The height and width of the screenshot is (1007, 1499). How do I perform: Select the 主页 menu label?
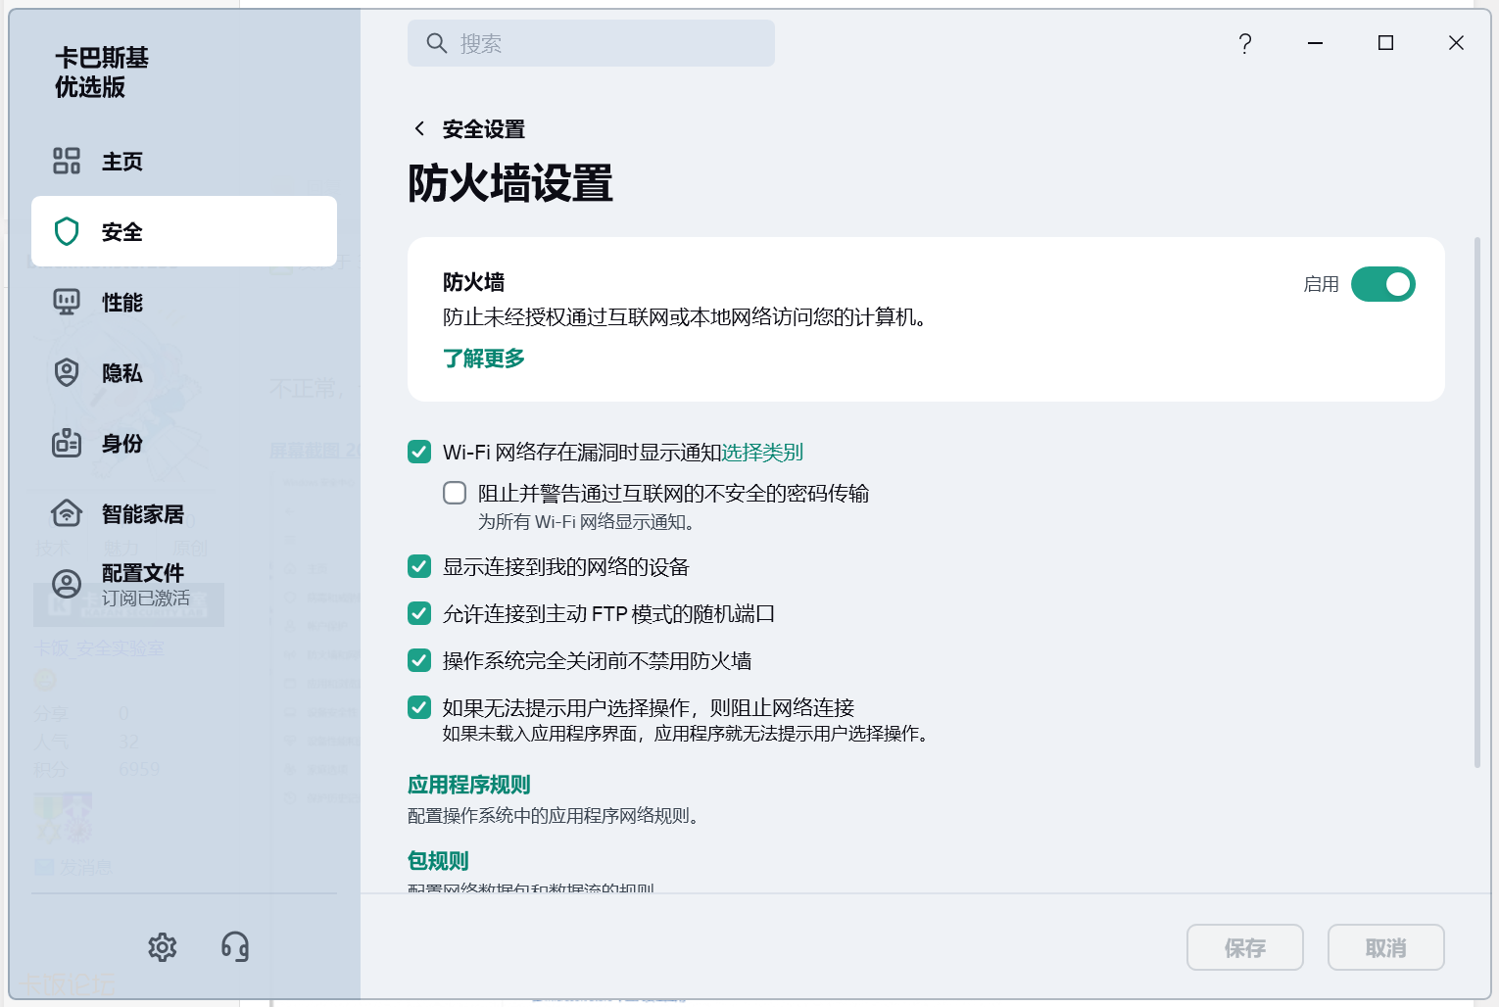(122, 162)
